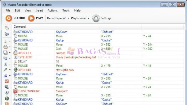
Task: Select the CLOSE WINDOW "notepad" value
Action: pyautogui.click(x=62, y=91)
